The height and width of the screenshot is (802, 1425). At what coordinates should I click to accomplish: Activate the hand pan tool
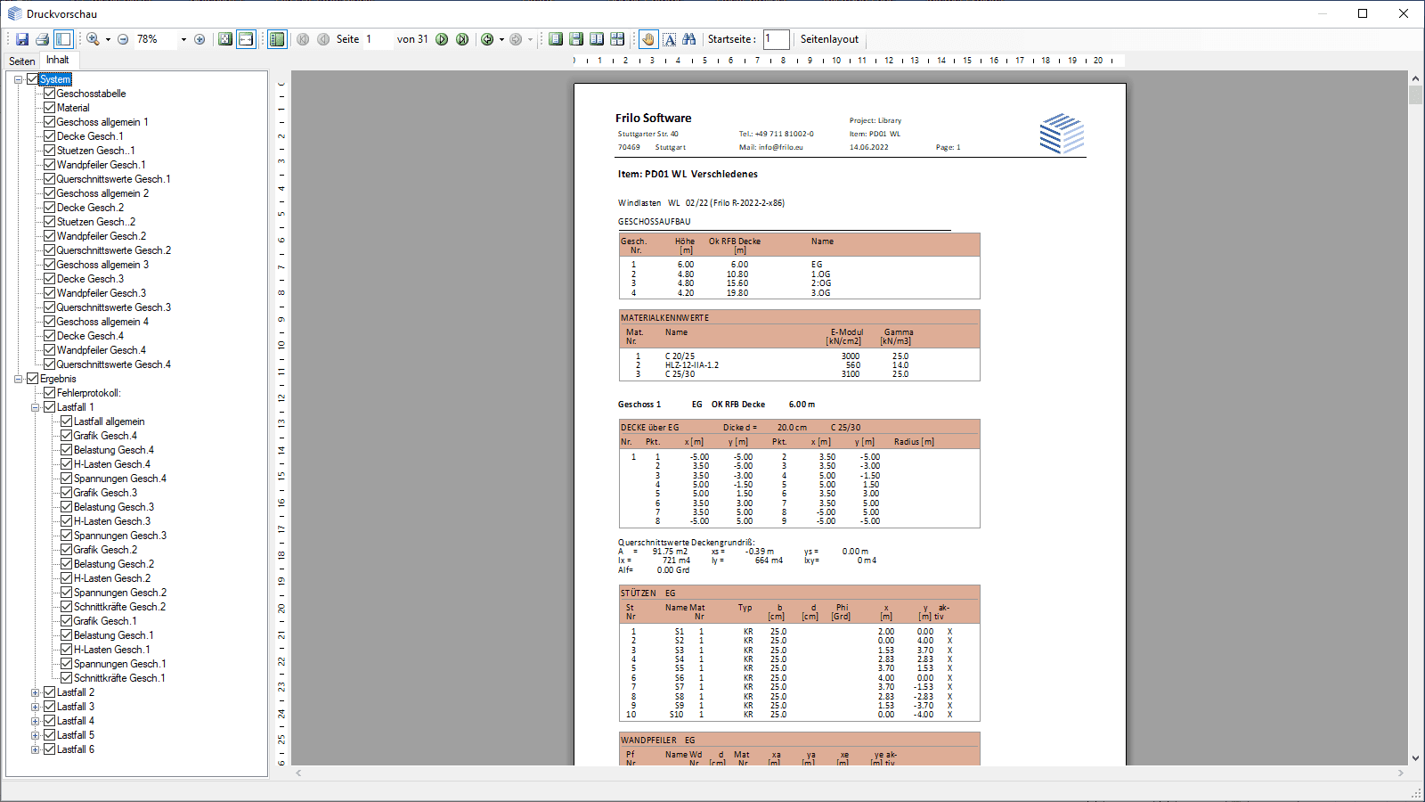(x=648, y=39)
